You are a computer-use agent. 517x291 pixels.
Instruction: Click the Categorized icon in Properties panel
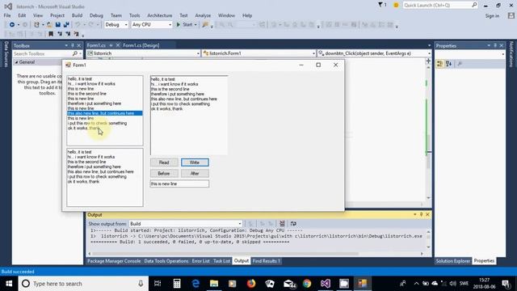click(439, 64)
